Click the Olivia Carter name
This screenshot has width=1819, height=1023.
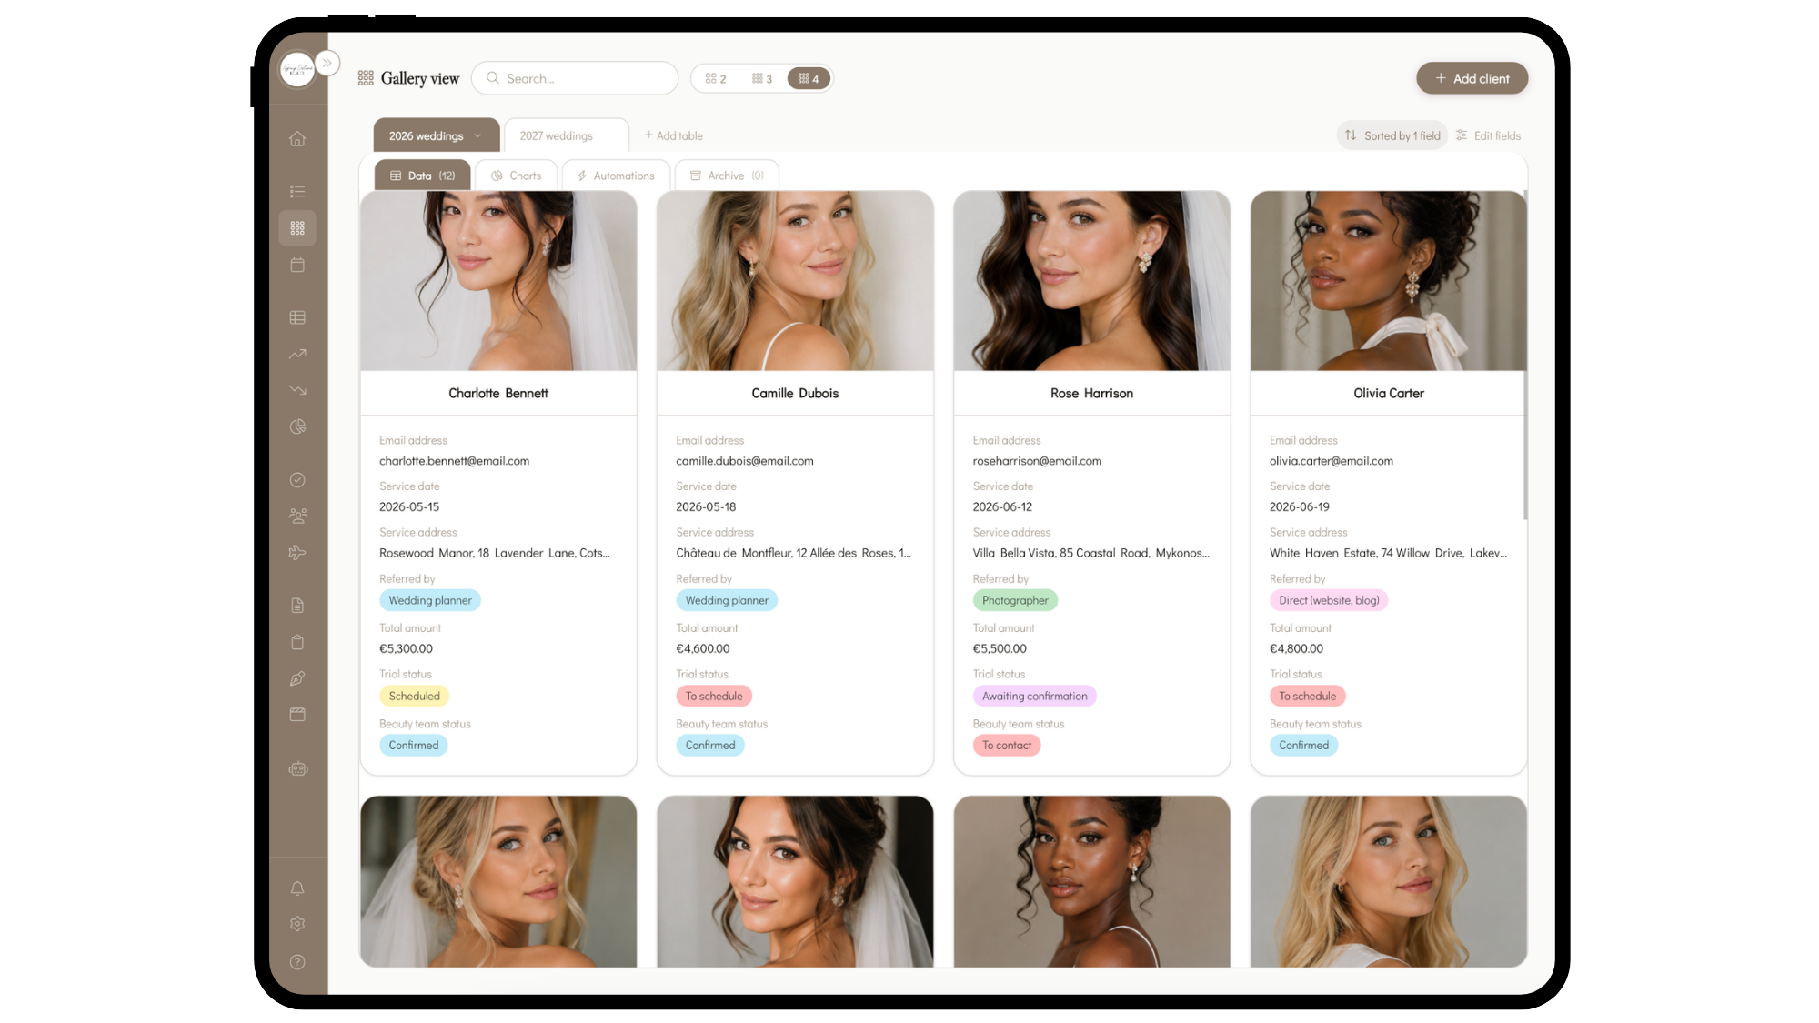click(1388, 394)
